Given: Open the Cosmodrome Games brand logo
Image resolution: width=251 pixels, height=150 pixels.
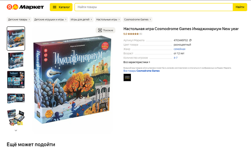Looking at the screenshot, I should pyautogui.click(x=127, y=77).
